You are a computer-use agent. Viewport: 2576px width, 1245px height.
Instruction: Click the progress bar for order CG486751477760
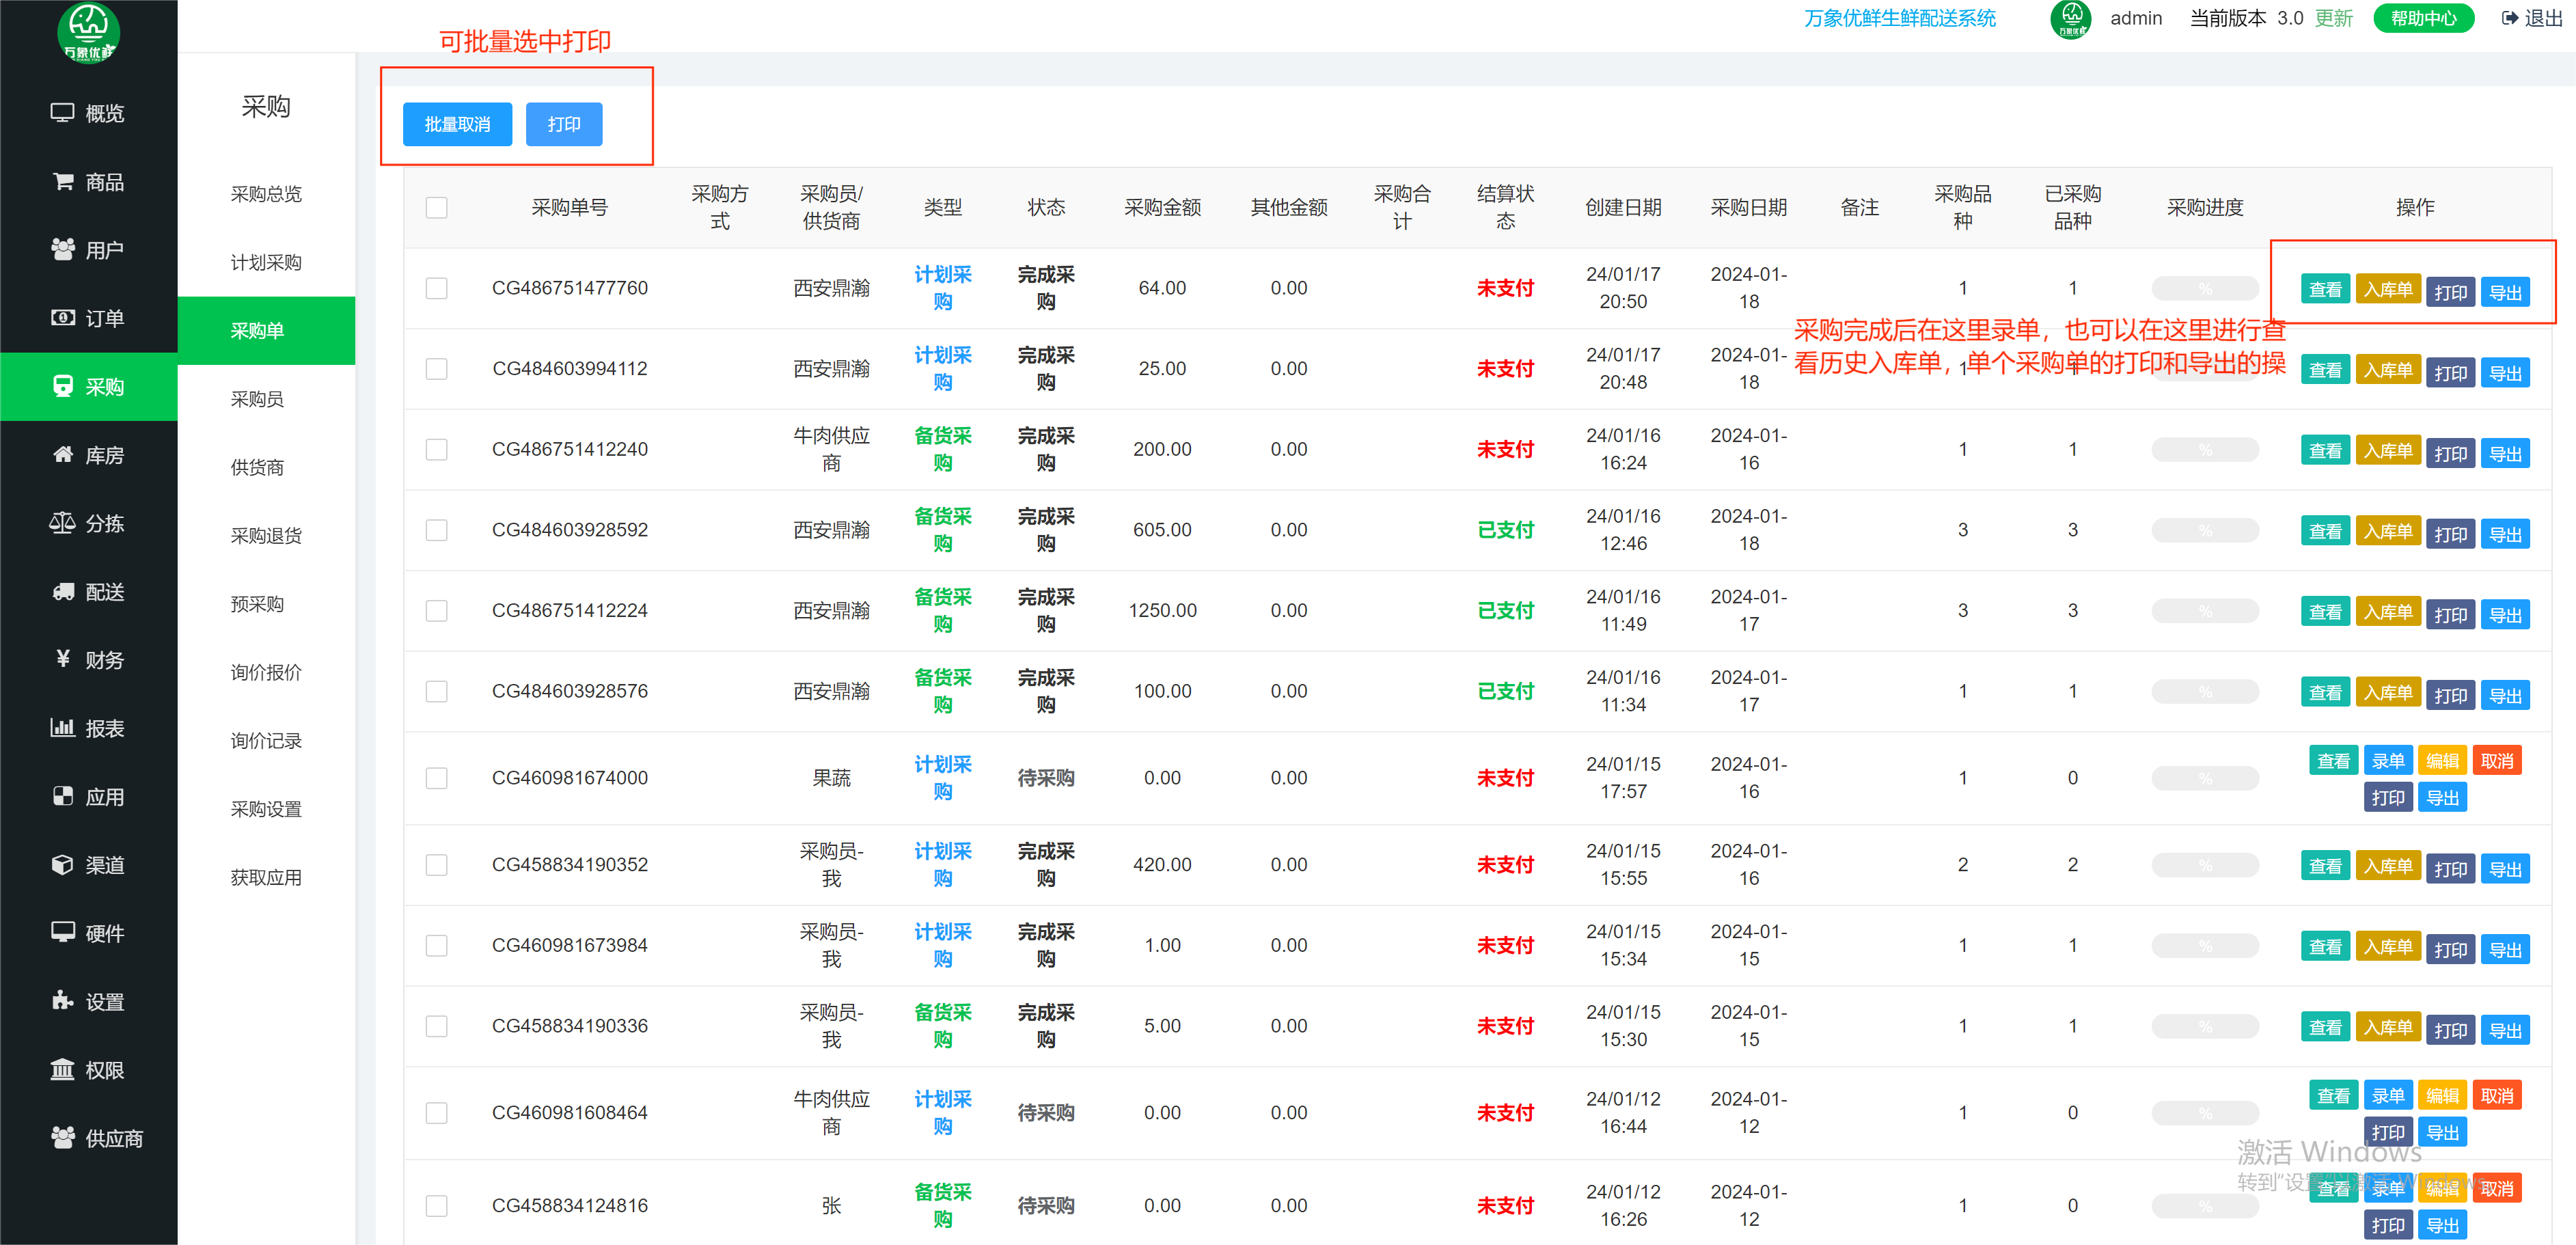click(x=2205, y=288)
